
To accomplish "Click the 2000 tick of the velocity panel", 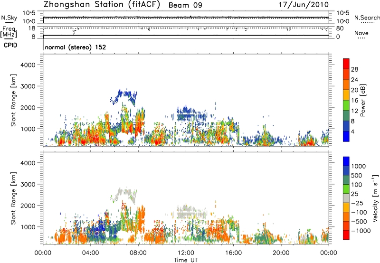I will 28,206.
